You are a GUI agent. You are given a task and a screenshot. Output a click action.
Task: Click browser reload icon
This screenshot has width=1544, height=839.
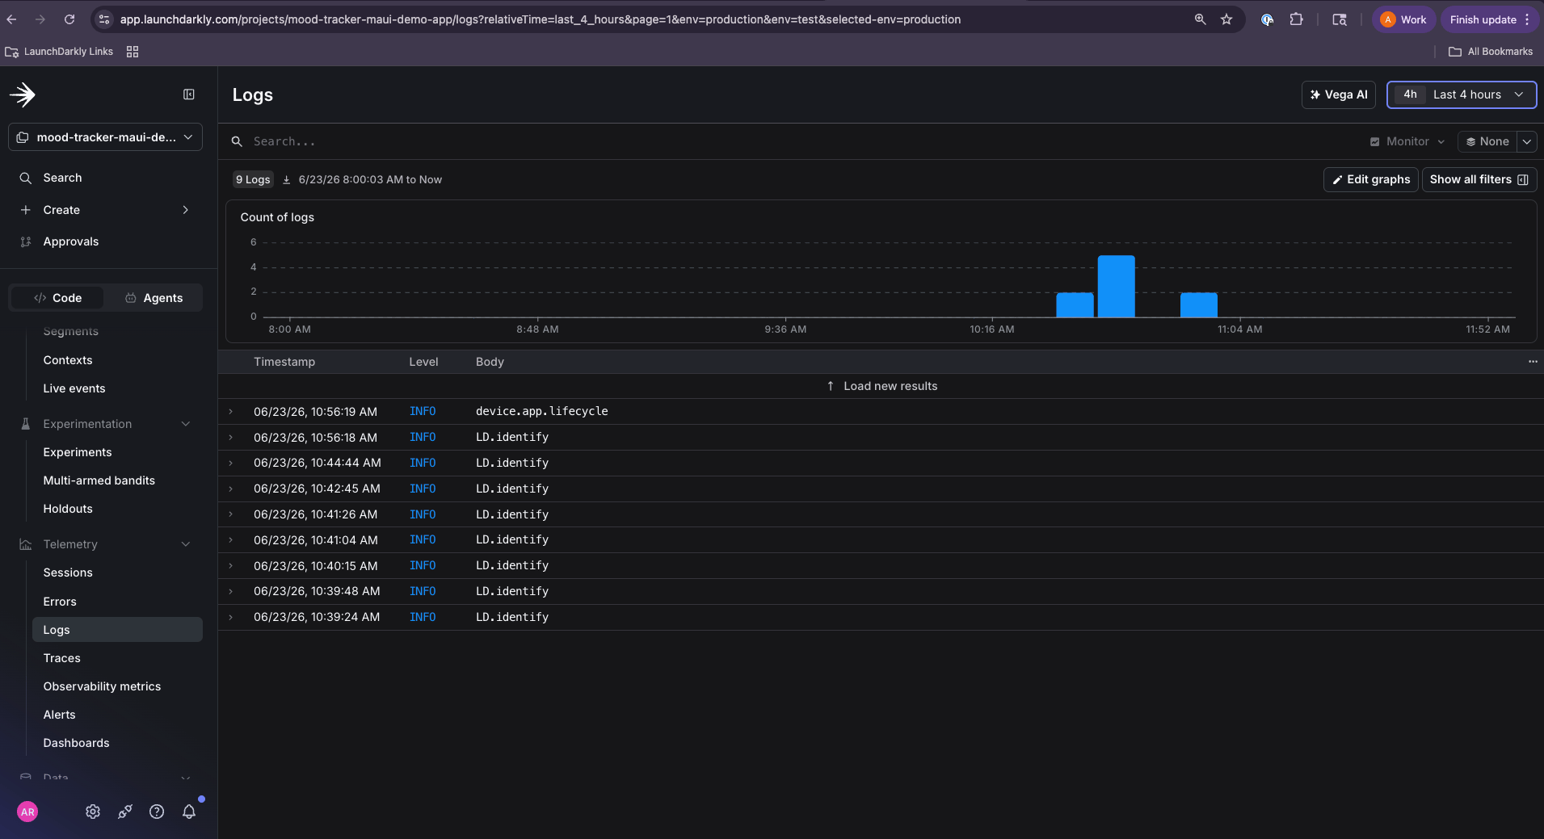pos(69,19)
